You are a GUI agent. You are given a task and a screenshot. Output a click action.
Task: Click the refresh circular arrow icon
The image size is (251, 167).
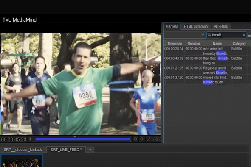pos(142,139)
